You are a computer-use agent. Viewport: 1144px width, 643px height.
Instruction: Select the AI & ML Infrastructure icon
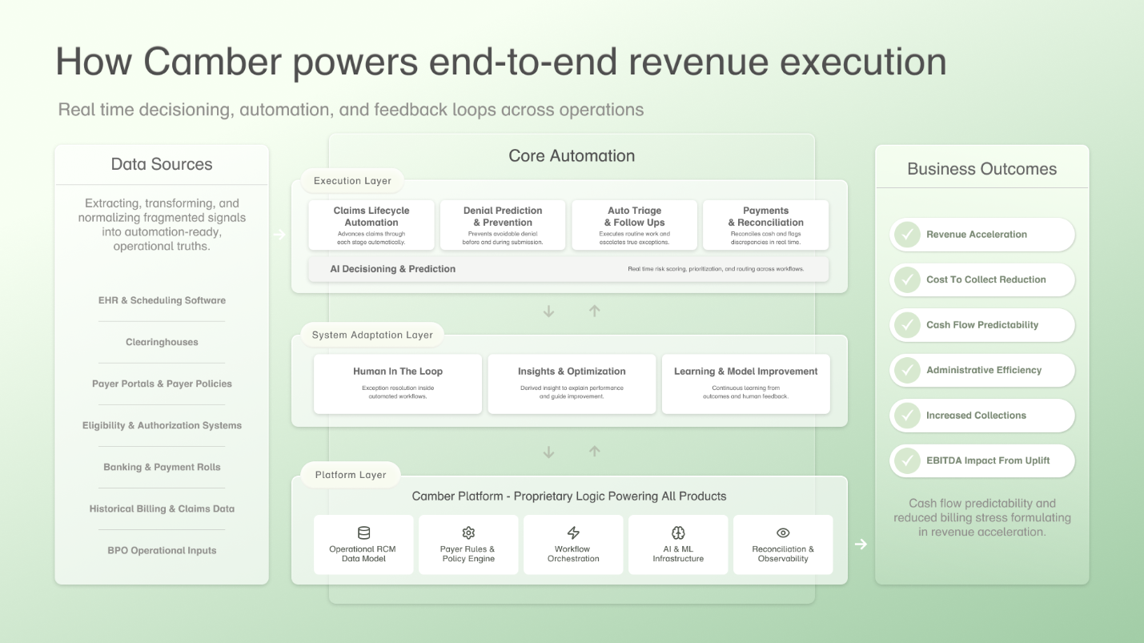point(678,532)
